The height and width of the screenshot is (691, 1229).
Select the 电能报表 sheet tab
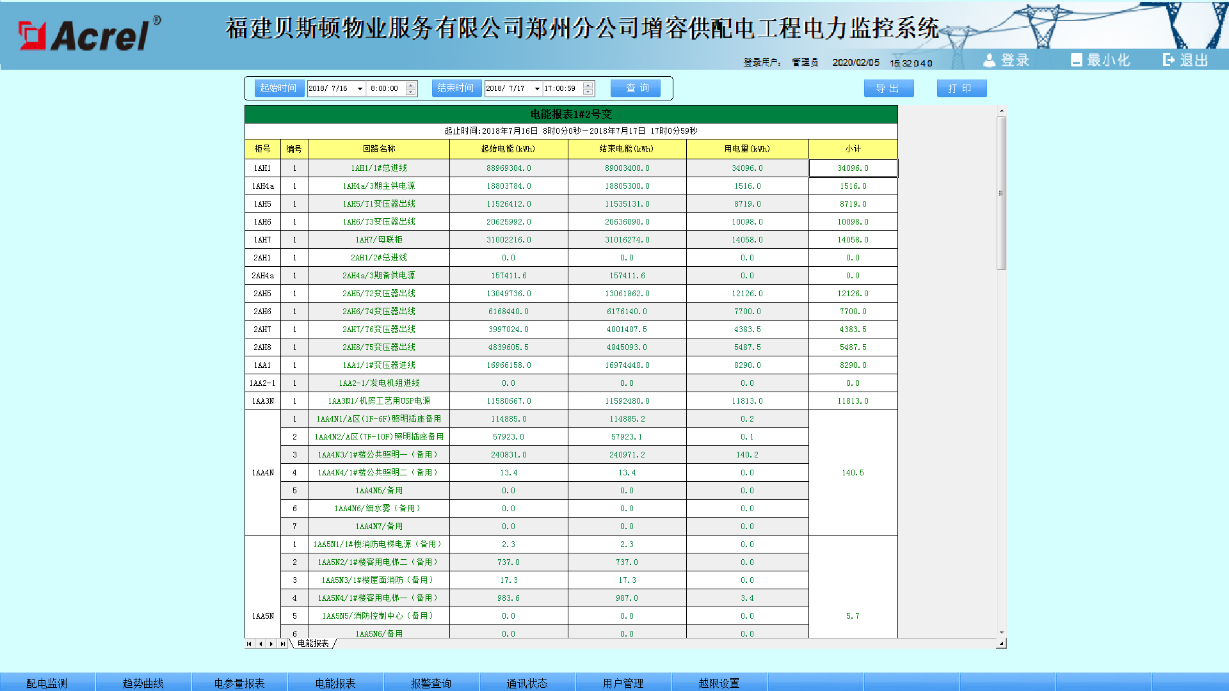[x=313, y=644]
